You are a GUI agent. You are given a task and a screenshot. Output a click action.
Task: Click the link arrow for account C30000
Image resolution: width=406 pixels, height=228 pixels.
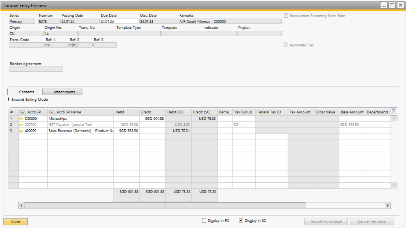pos(21,118)
